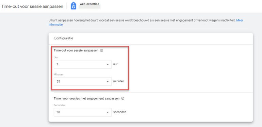
Task: Click the value 30 in the seconds field
Action: pos(58,112)
